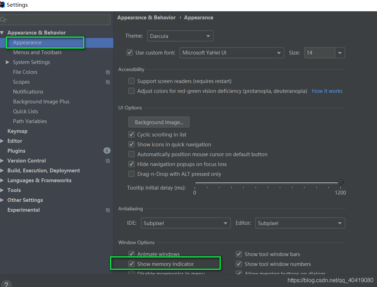Click the Experimental project-level icon
Image resolution: width=377 pixels, height=287 pixels.
[x=108, y=210]
